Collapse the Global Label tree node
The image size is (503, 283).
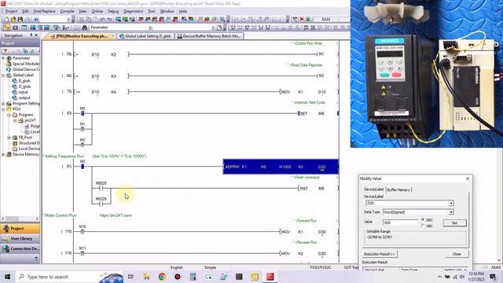(x=3, y=75)
